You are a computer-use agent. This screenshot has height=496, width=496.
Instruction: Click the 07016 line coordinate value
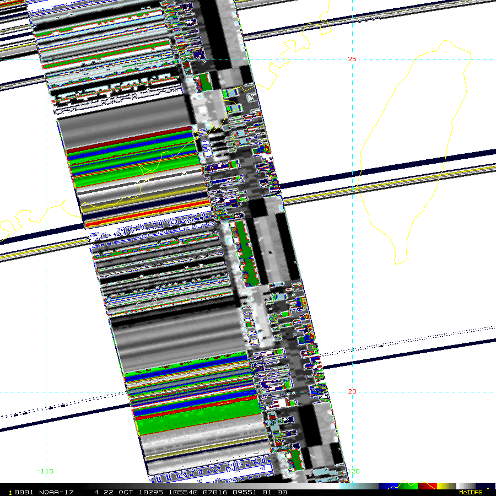[x=215, y=492]
